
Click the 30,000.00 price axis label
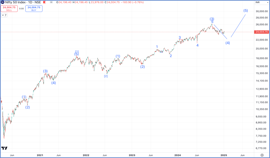tap(261, 11)
